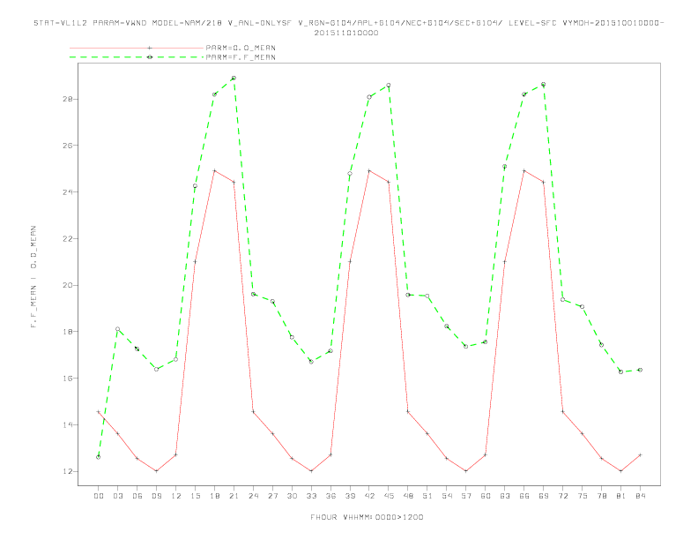698x540 pixels.
Task: Click x-axis tick label 27
Action: point(272,496)
